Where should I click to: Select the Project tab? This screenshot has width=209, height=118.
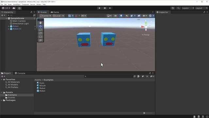pos(6,73)
